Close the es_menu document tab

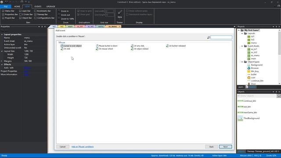[x=119, y=26]
